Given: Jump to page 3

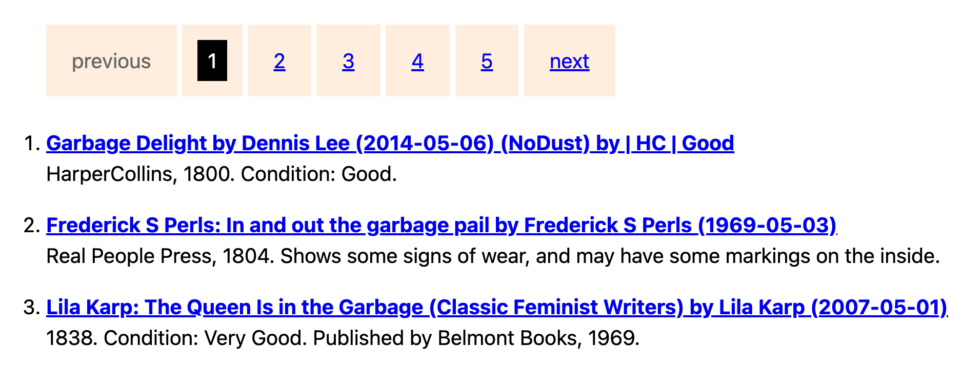Looking at the screenshot, I should (x=349, y=60).
